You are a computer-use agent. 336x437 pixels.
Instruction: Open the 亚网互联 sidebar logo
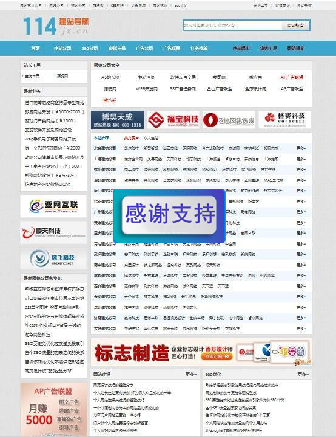tap(53, 206)
